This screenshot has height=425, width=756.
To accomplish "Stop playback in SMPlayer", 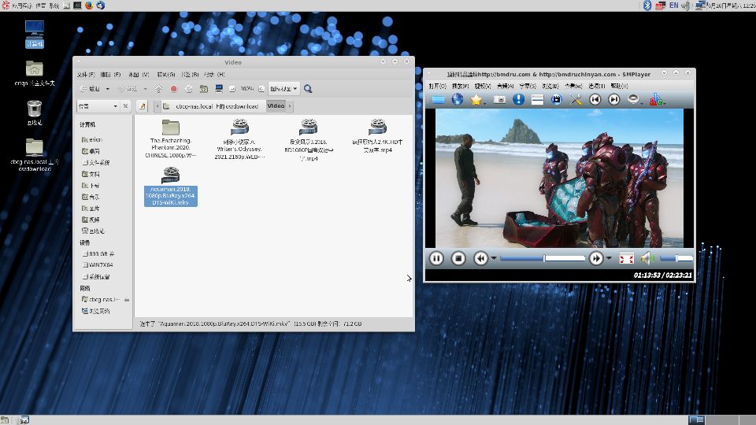I will (x=458, y=259).
